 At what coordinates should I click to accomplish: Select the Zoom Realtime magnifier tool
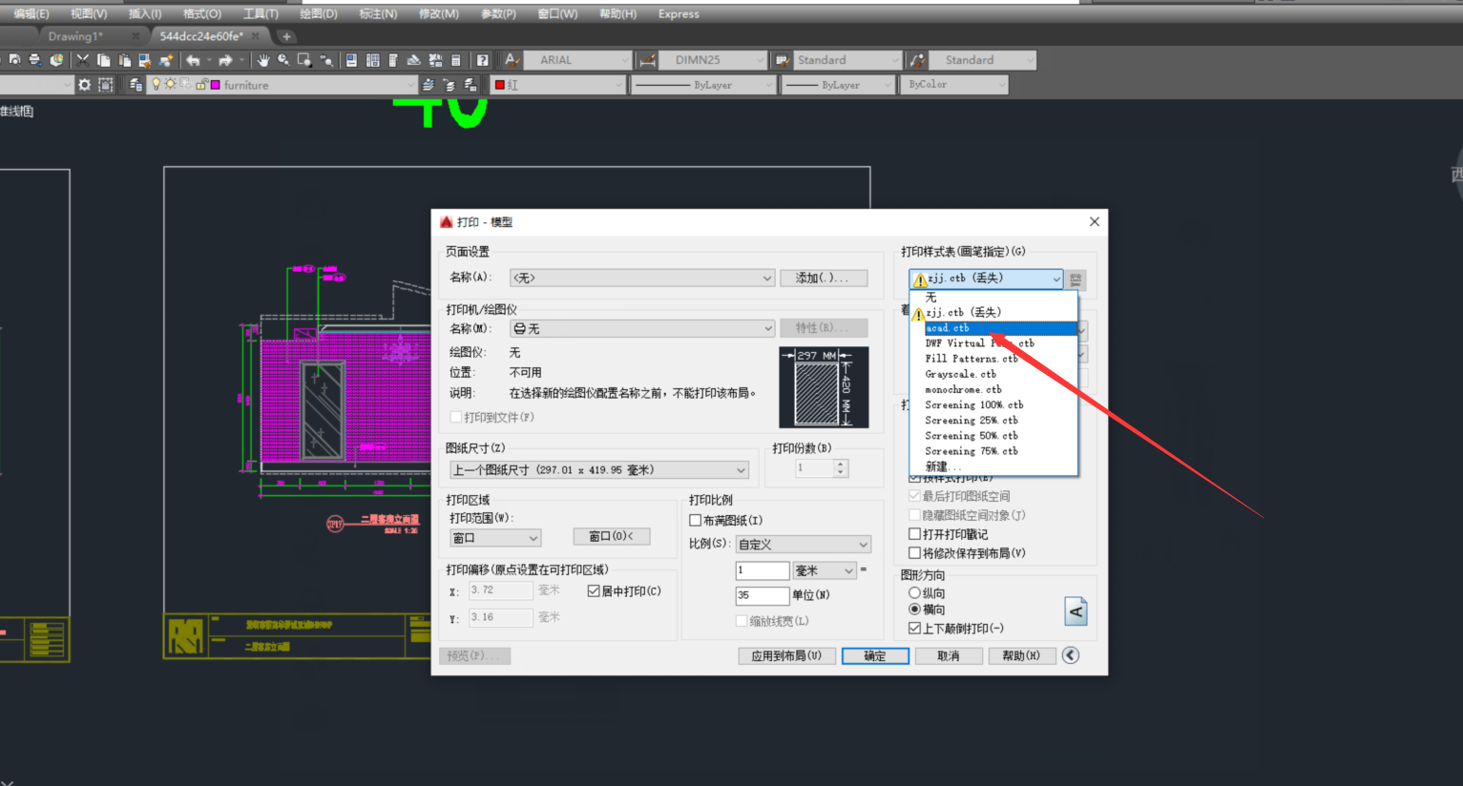point(283,59)
